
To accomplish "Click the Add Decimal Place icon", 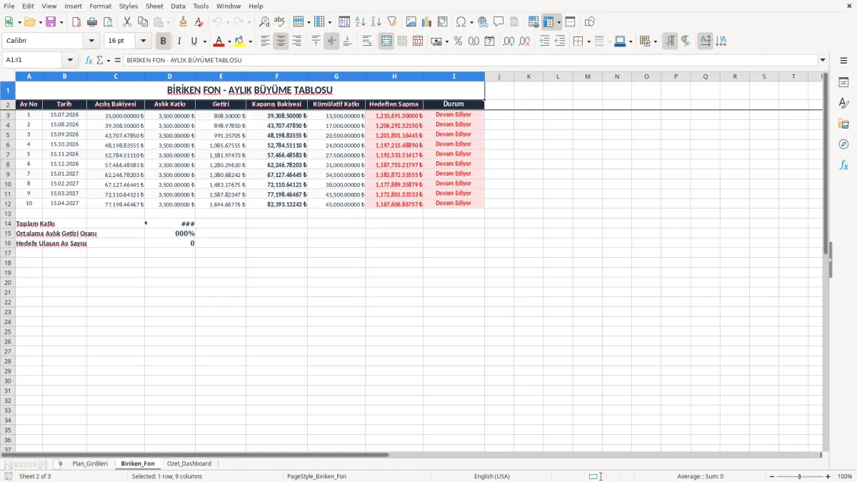I will coord(508,41).
